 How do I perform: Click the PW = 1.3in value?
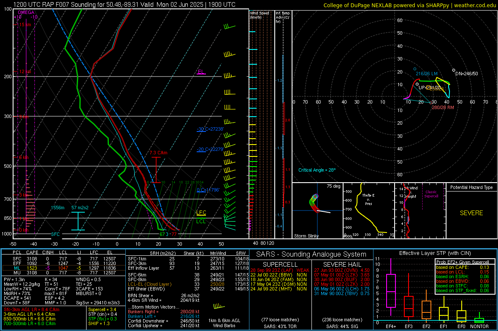14,279
